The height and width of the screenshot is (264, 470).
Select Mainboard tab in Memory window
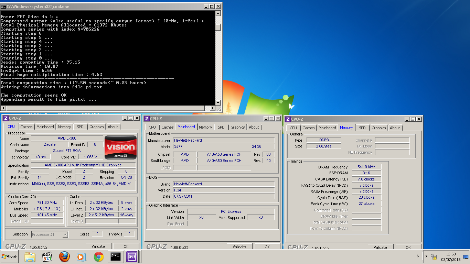pos(327,128)
